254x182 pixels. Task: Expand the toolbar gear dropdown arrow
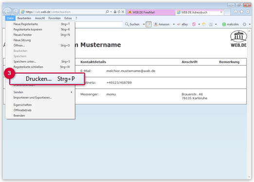click(250, 24)
